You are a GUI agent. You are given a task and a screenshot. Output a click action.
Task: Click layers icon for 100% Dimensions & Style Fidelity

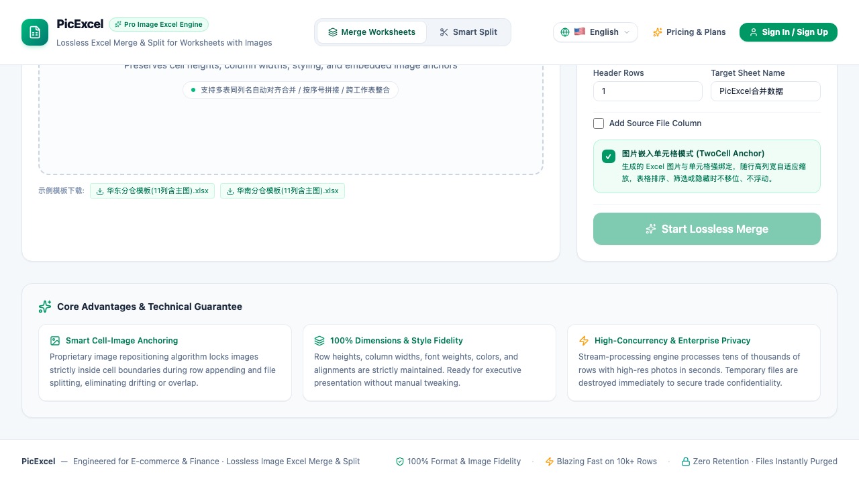point(319,341)
